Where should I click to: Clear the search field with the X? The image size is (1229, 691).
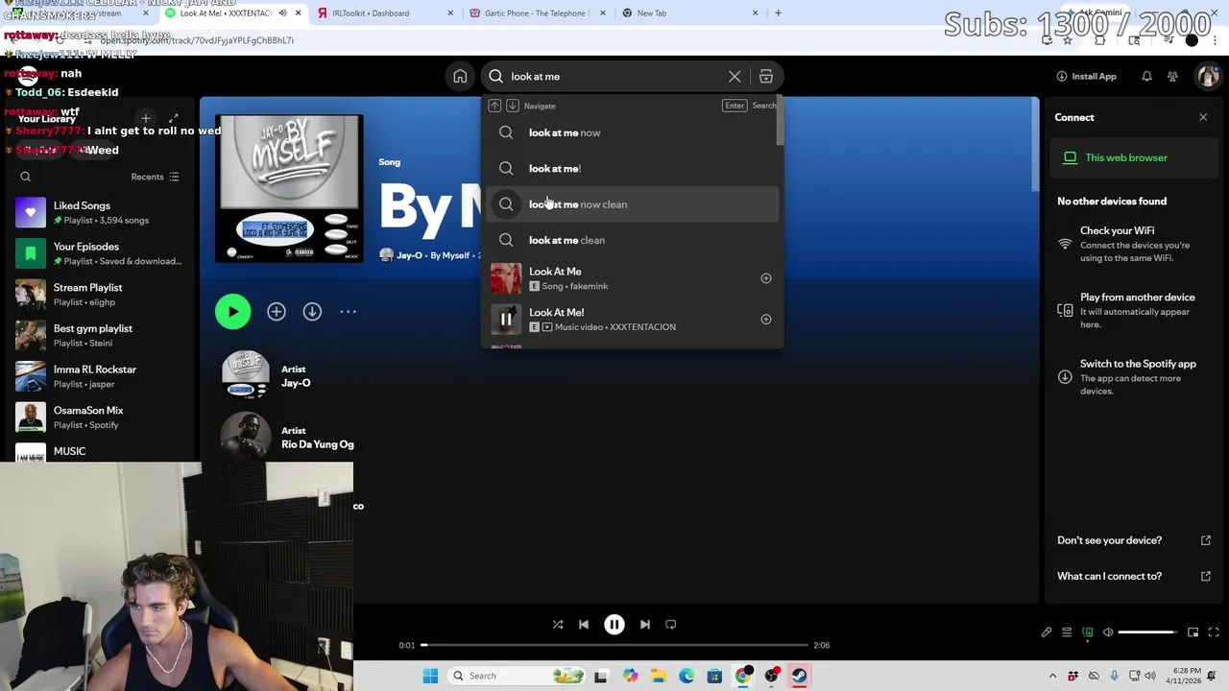click(735, 77)
